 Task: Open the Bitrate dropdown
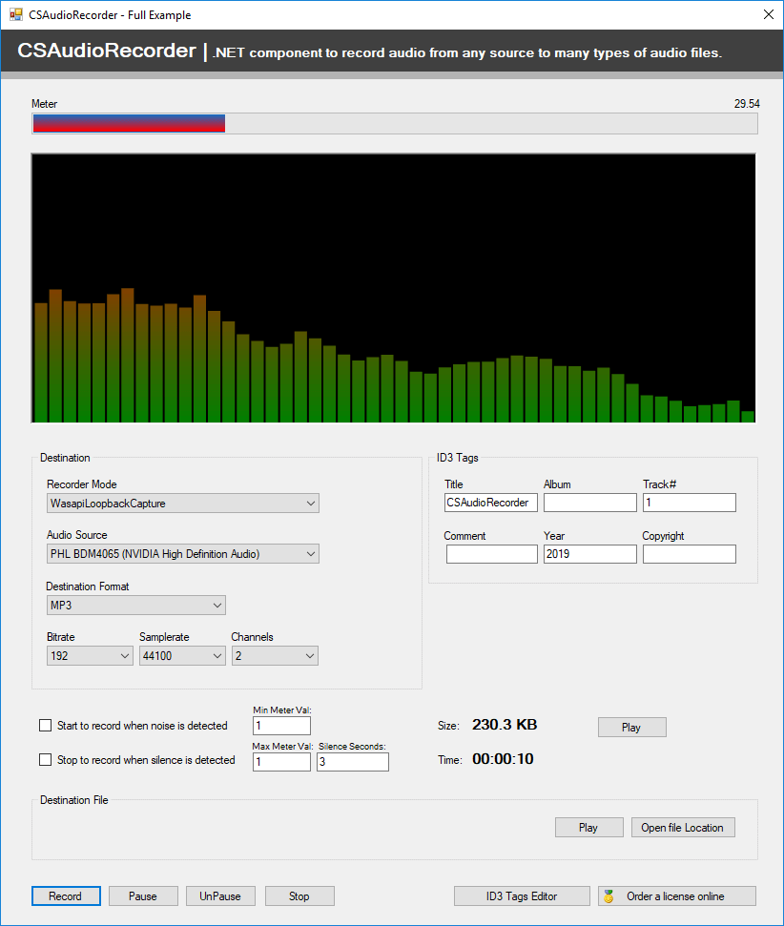(x=124, y=655)
